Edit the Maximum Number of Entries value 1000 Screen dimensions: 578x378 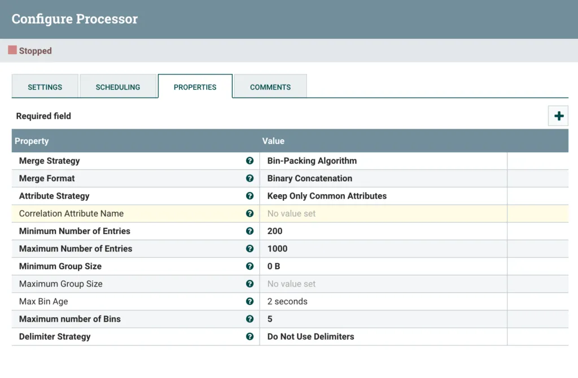pyautogui.click(x=277, y=248)
